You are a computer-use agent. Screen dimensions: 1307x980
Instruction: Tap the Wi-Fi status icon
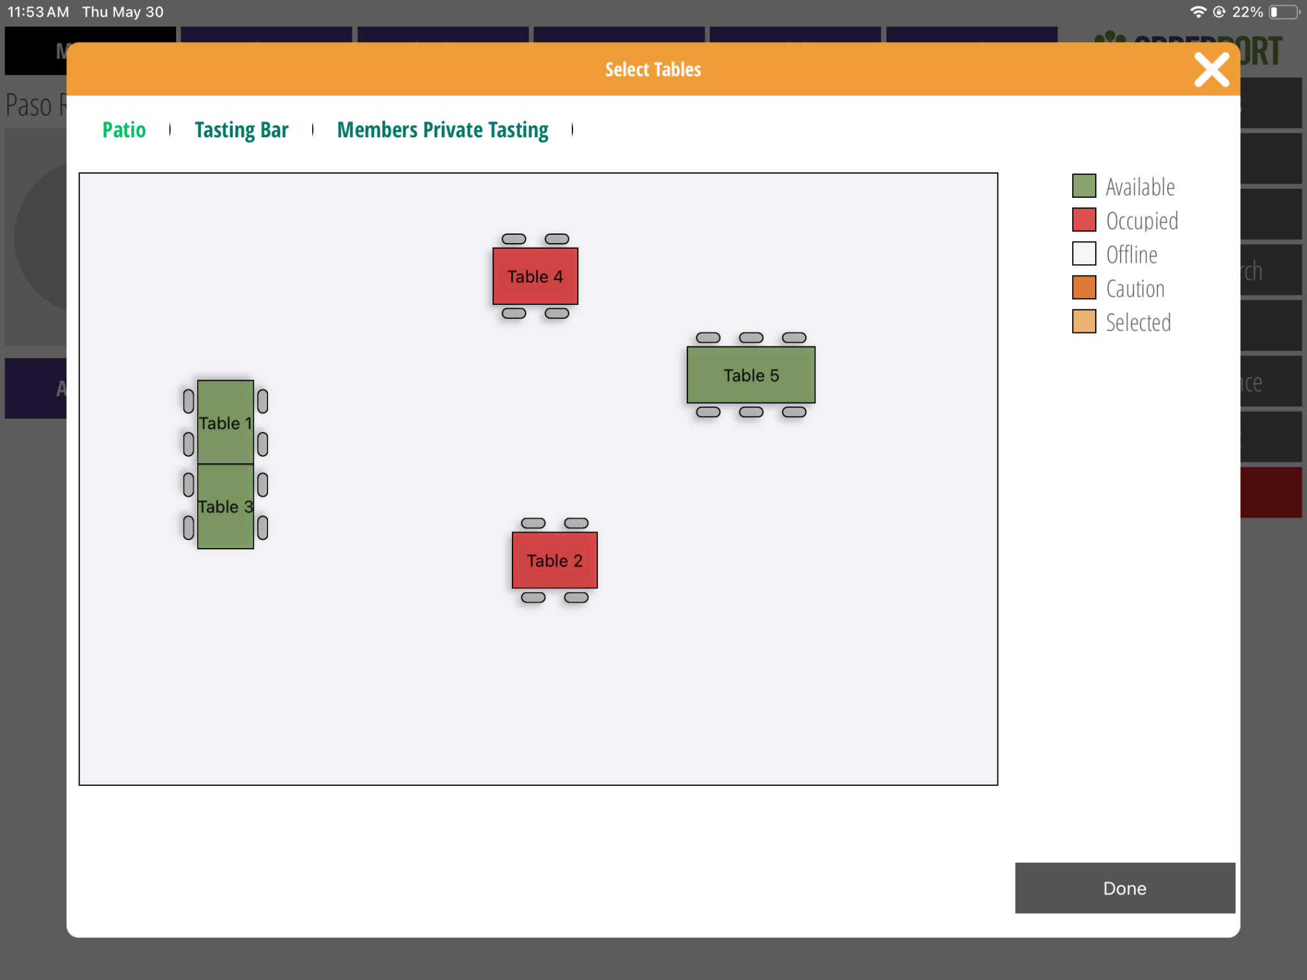click(x=1198, y=11)
